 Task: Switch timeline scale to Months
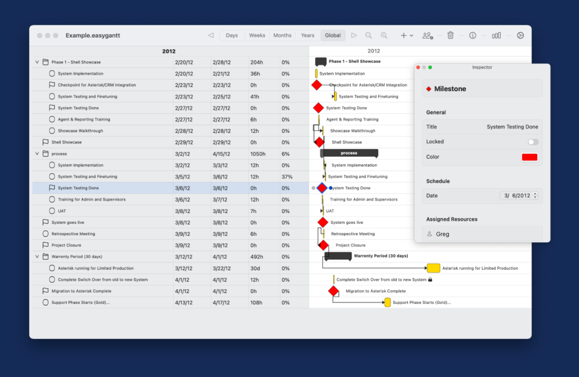tap(282, 36)
